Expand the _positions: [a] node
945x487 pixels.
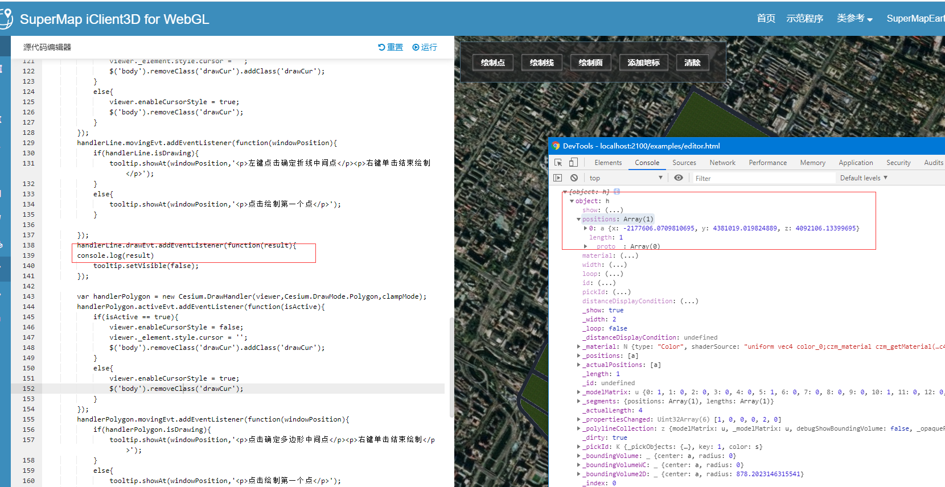578,356
